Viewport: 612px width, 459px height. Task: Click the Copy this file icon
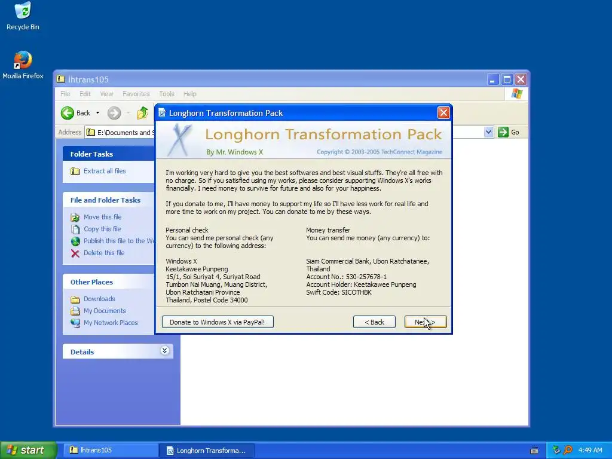click(x=75, y=229)
